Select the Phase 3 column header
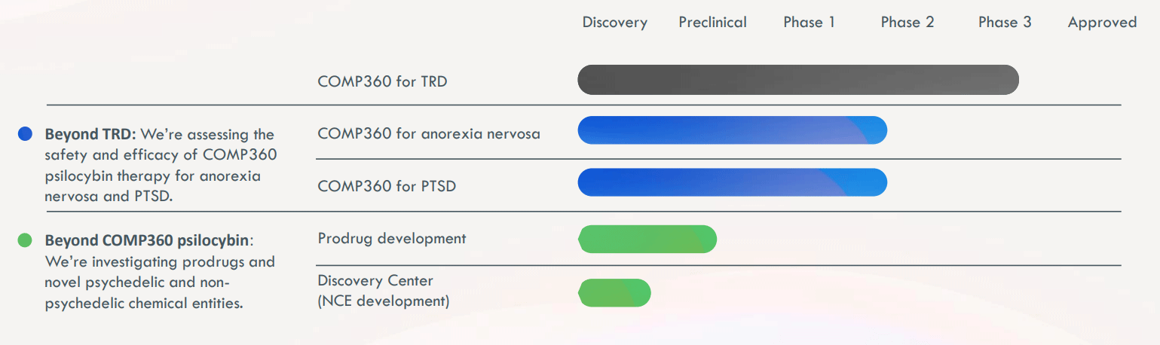Image resolution: width=1160 pixels, height=345 pixels. 1004,23
